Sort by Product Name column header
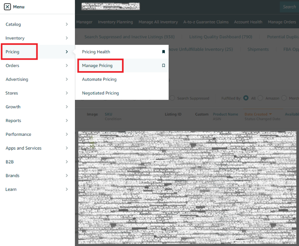The height and width of the screenshot is (246, 299). pos(225,114)
